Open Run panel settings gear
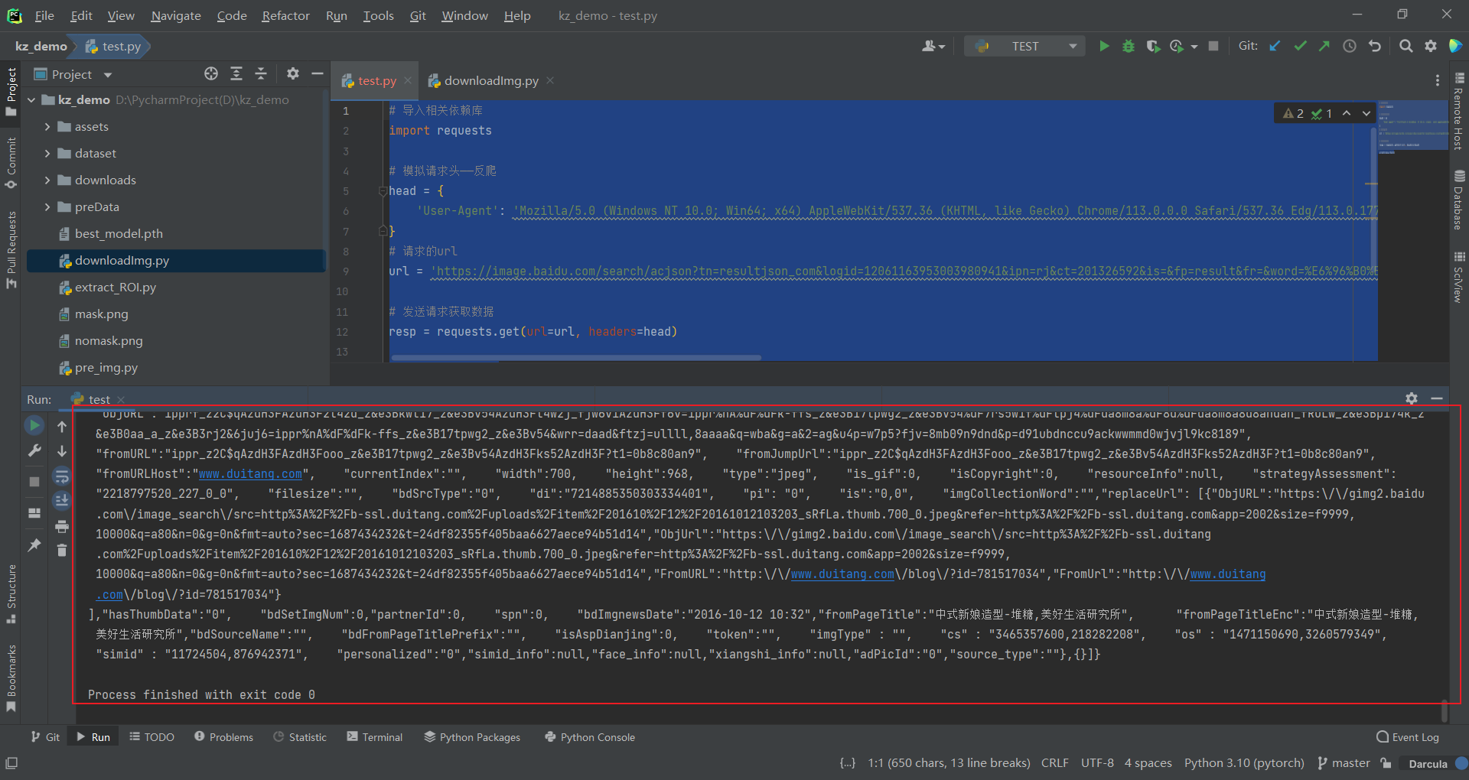 pos(1412,398)
